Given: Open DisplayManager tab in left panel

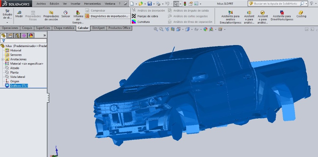Looking at the screenshot, I should 31,36.
